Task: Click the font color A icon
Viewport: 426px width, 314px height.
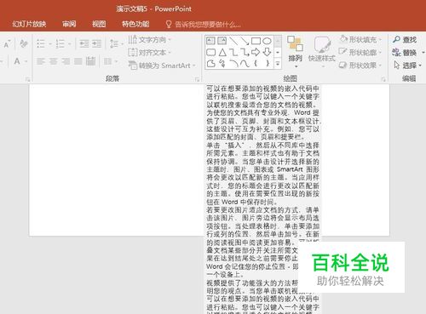Action: (17, 61)
